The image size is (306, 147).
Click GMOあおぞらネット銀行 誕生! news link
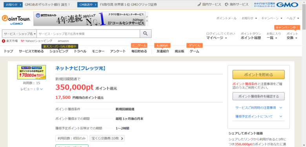47,4
